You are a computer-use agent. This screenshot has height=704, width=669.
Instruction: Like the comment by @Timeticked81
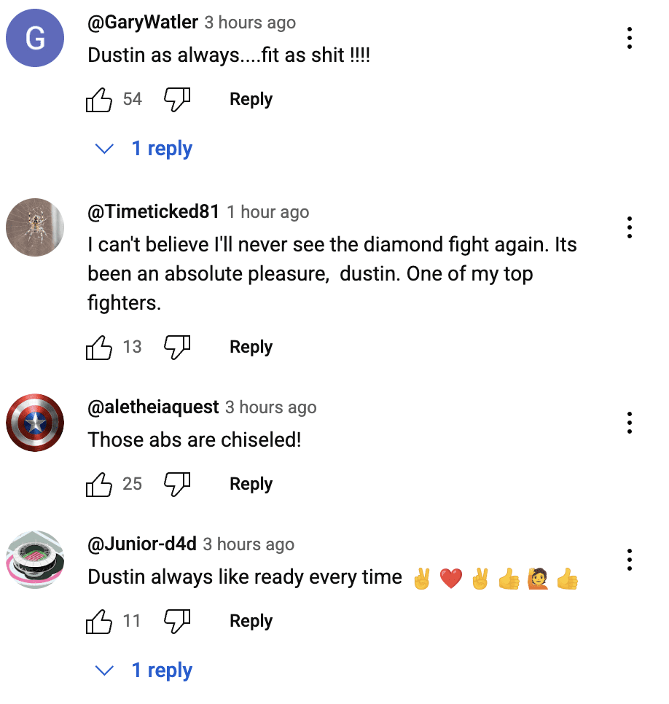pyautogui.click(x=99, y=347)
